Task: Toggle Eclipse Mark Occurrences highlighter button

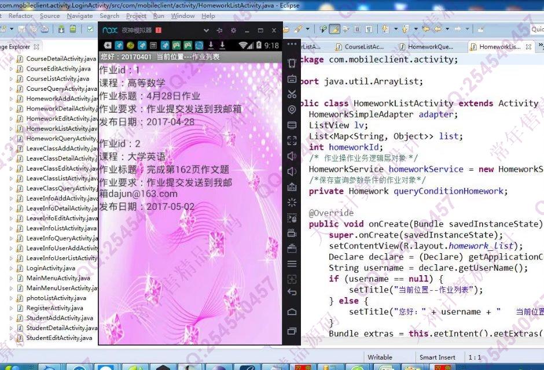Action: 335,29
